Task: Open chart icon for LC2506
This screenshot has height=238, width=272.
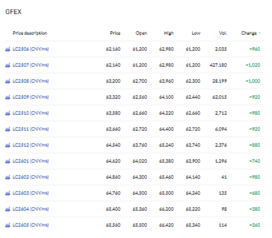Action: (x=8, y=49)
